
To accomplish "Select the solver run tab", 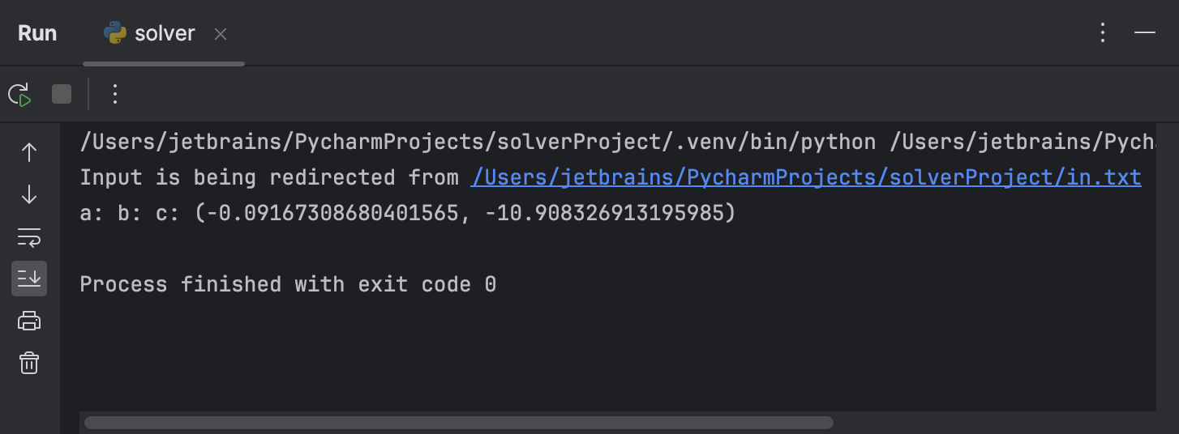I will (164, 33).
